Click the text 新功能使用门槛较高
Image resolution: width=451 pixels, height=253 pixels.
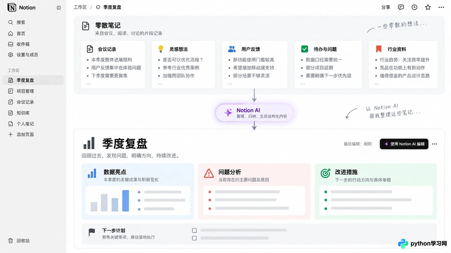[x=253, y=60]
